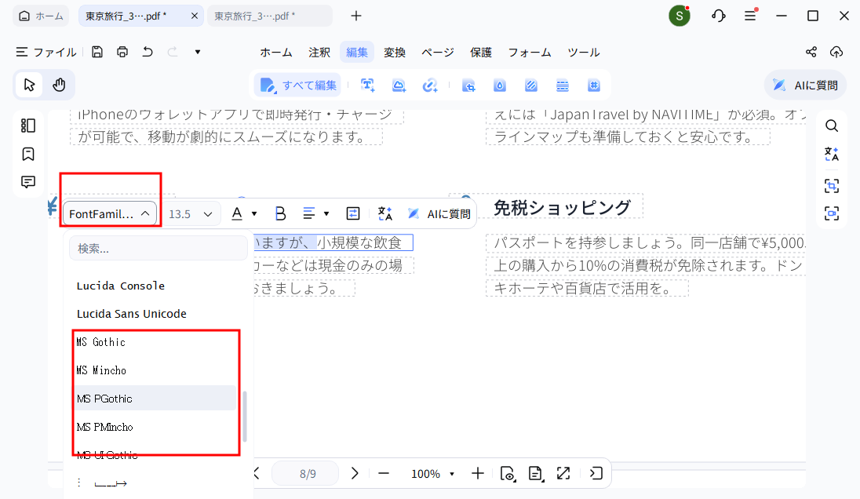Image resolution: width=860 pixels, height=499 pixels.
Task: Click the OCR area capture icon
Action: 832,186
